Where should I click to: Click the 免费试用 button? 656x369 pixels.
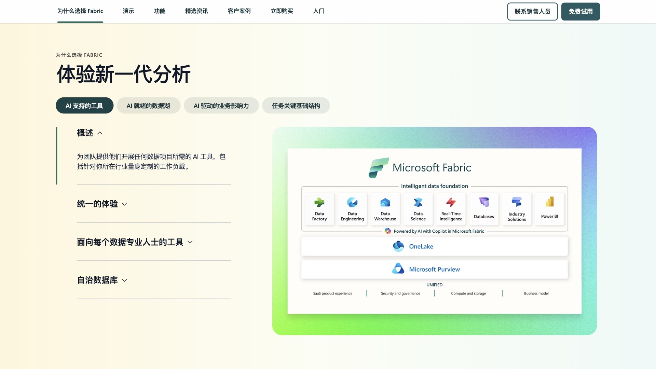[x=580, y=11]
